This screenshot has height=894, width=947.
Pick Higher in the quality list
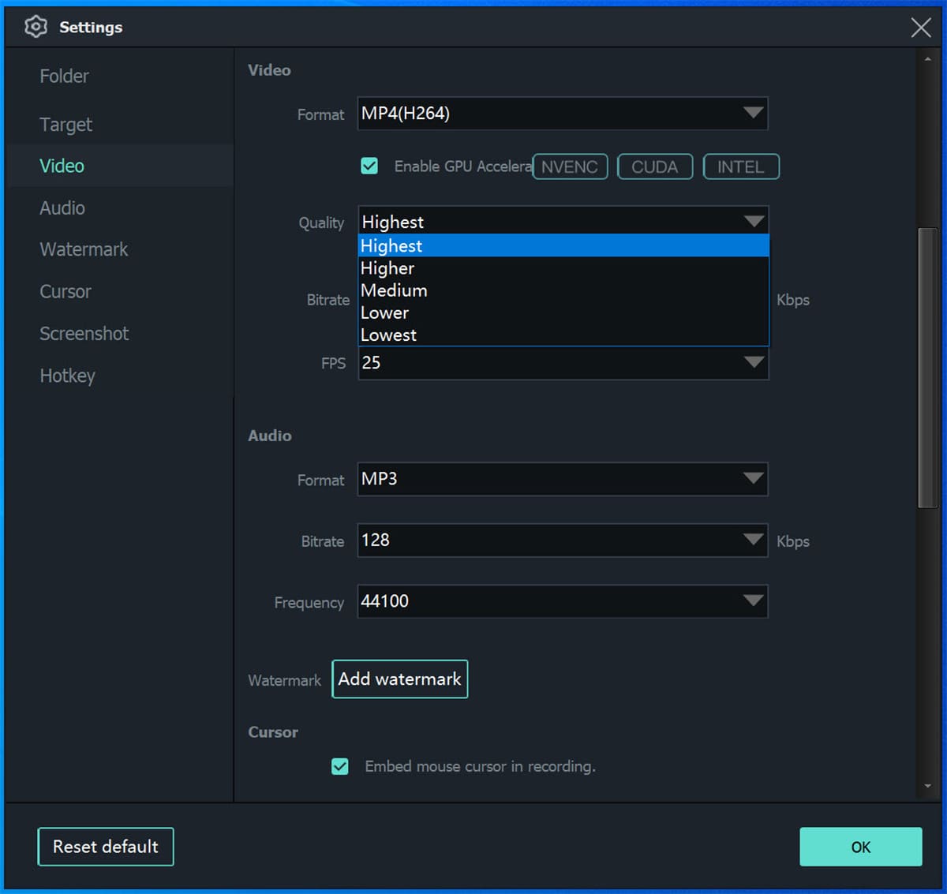point(387,268)
